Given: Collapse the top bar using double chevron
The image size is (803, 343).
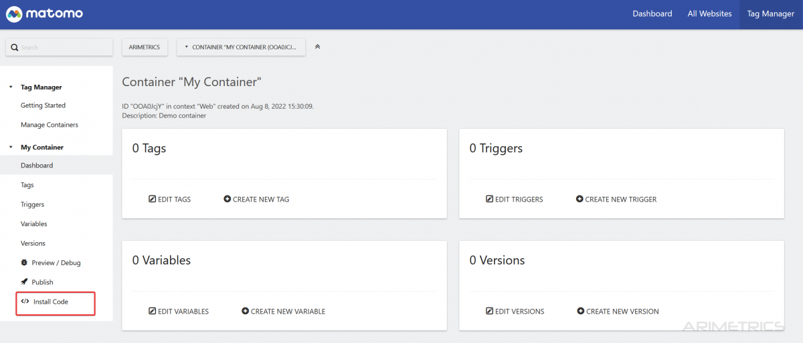Looking at the screenshot, I should coord(317,47).
